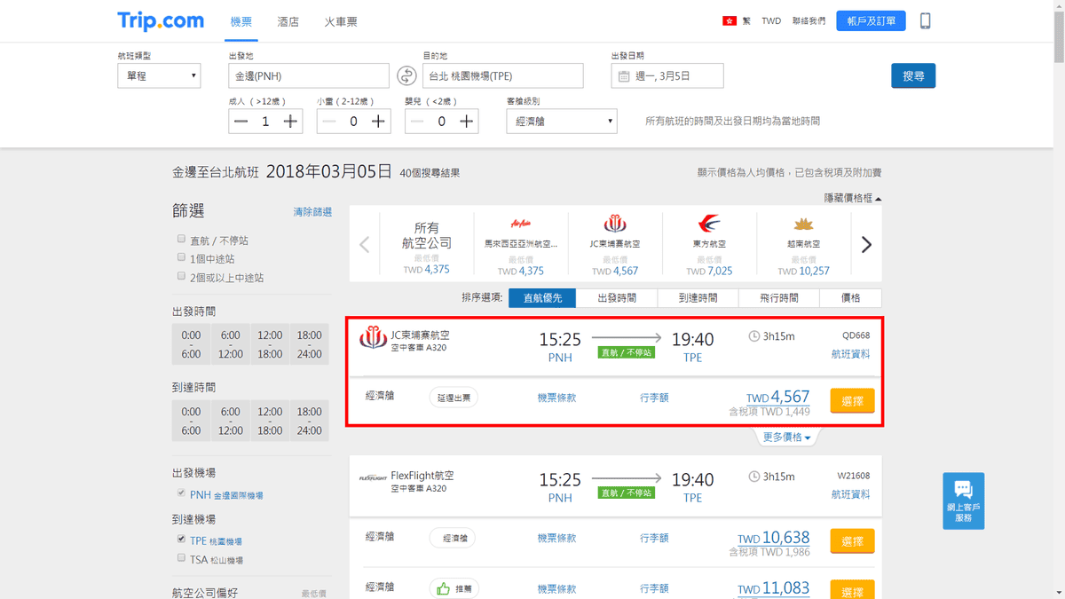Click the Hong Kong flag language icon
This screenshot has width=1065, height=599.
point(730,20)
